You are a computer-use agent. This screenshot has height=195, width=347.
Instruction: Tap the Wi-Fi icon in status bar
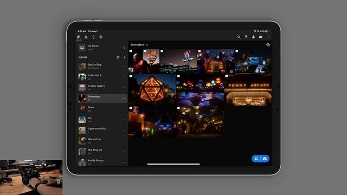[255, 31]
